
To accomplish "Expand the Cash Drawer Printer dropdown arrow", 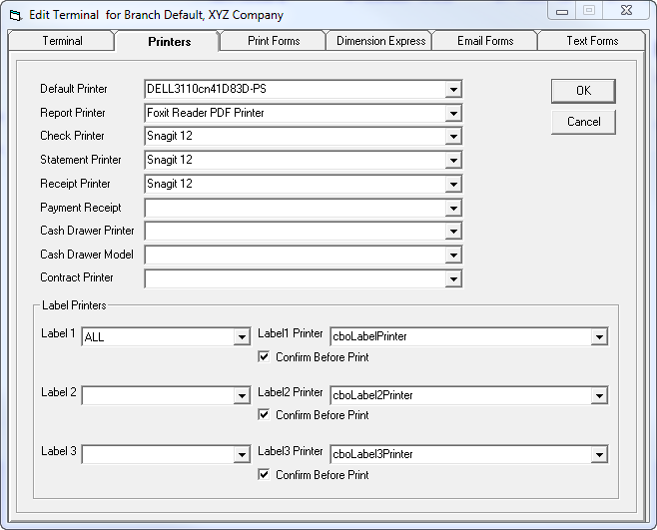I will click(453, 231).
